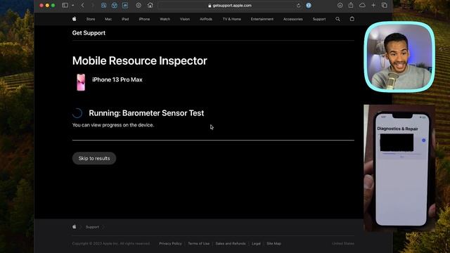Click the progress bar on the phone screen
Viewport: 450px width, 253px height.
coord(401,154)
